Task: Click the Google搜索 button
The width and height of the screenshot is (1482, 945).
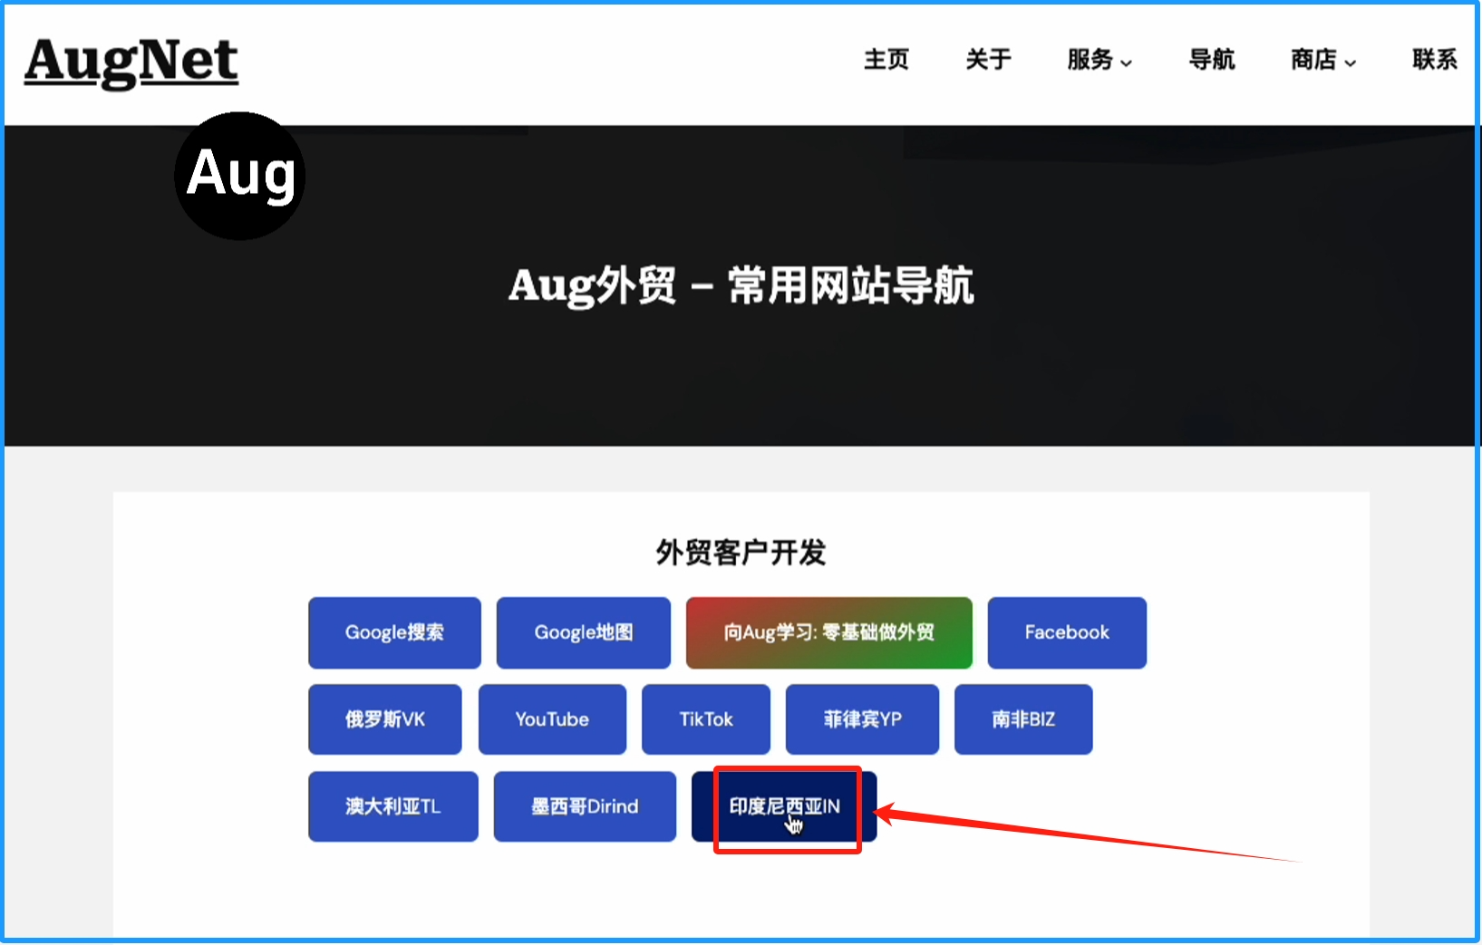Action: pos(394,632)
